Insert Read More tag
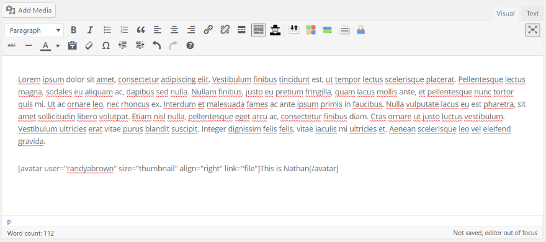Image resolution: width=546 pixels, height=242 pixels. (241, 30)
